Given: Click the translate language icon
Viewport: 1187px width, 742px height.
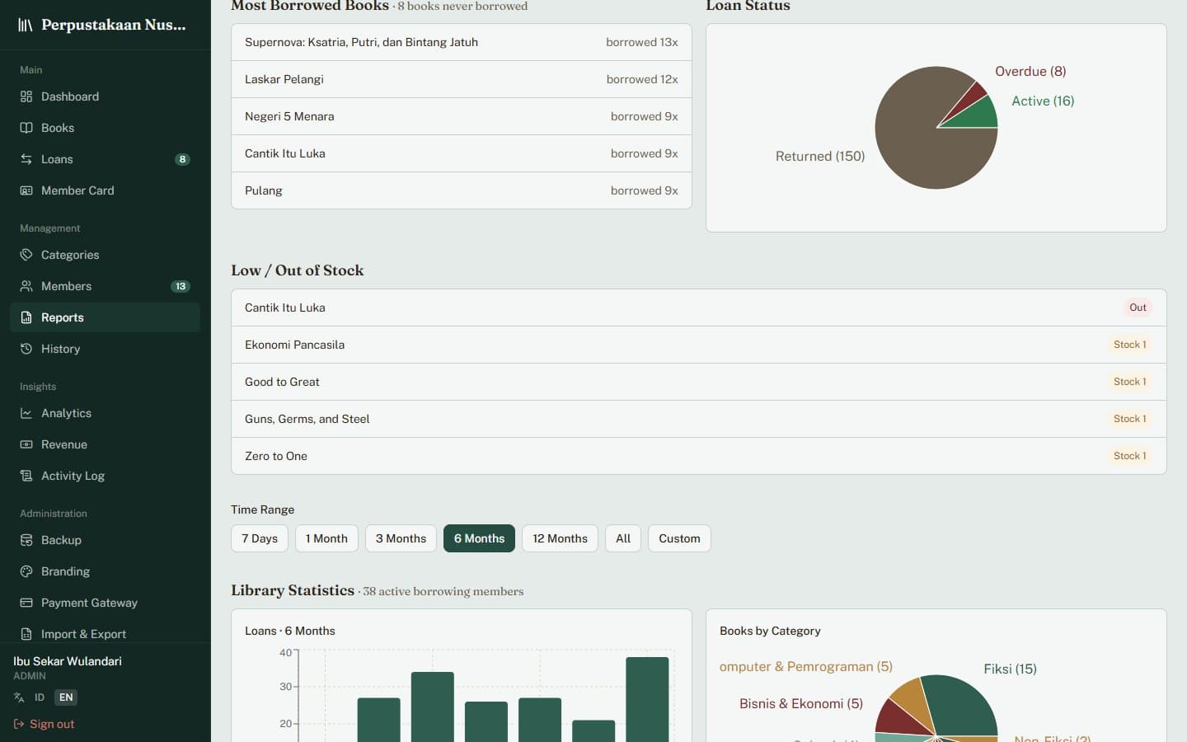Looking at the screenshot, I should pyautogui.click(x=19, y=697).
